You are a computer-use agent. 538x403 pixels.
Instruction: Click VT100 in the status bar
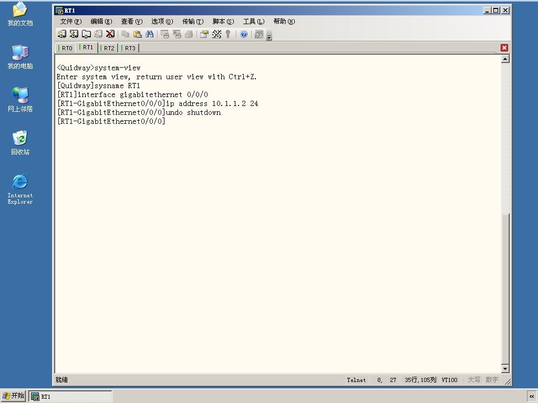[450, 380]
